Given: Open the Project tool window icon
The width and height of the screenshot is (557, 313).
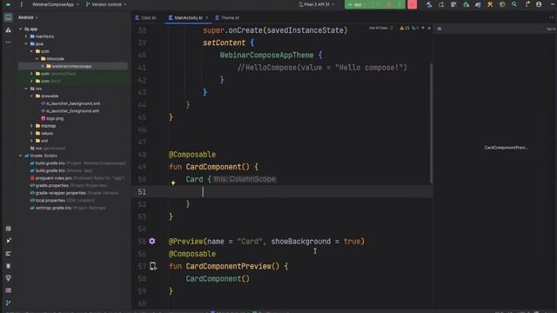Looking at the screenshot, I should pos(8,17).
